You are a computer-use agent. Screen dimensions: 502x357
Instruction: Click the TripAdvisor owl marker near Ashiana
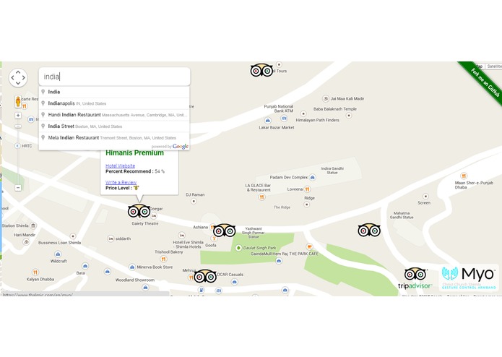(224, 231)
